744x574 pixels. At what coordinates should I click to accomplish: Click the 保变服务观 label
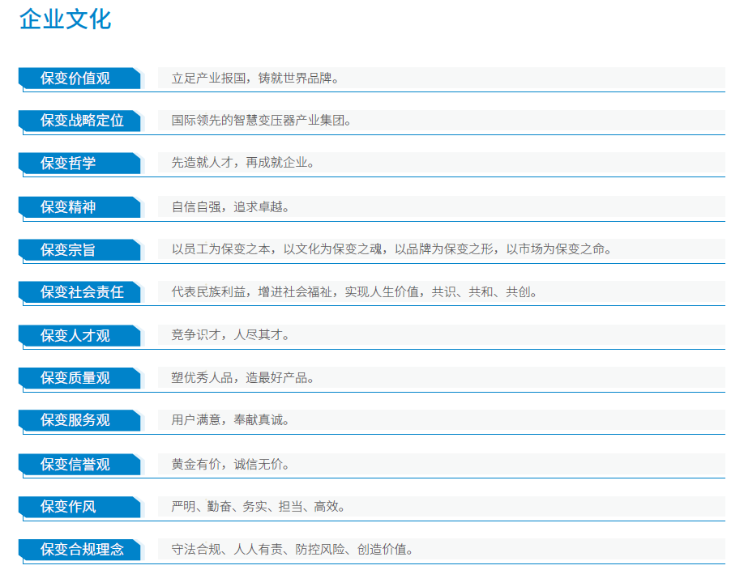pos(75,421)
